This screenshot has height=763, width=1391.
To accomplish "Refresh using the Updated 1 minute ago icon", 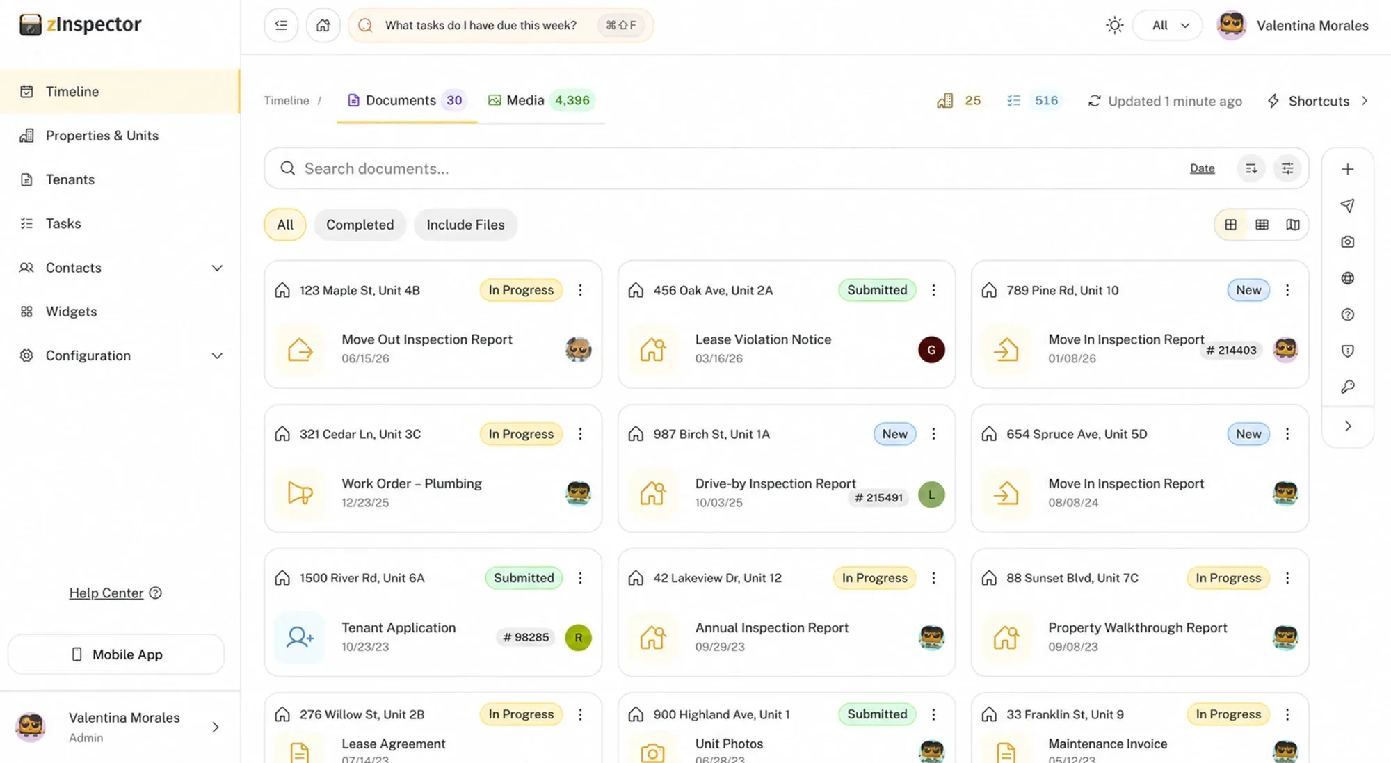I will tap(1094, 101).
